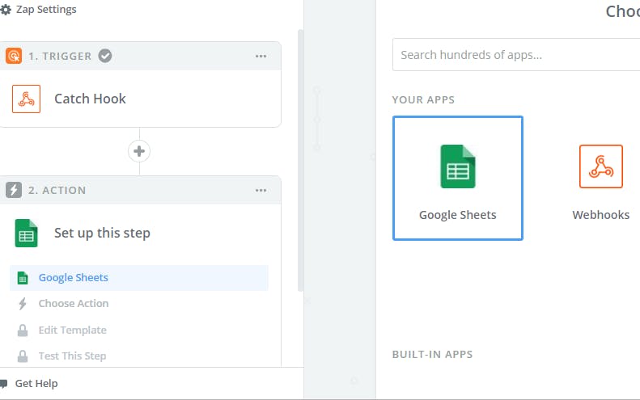Open Zap Settings text link
The width and height of the screenshot is (640, 400).
click(46, 10)
